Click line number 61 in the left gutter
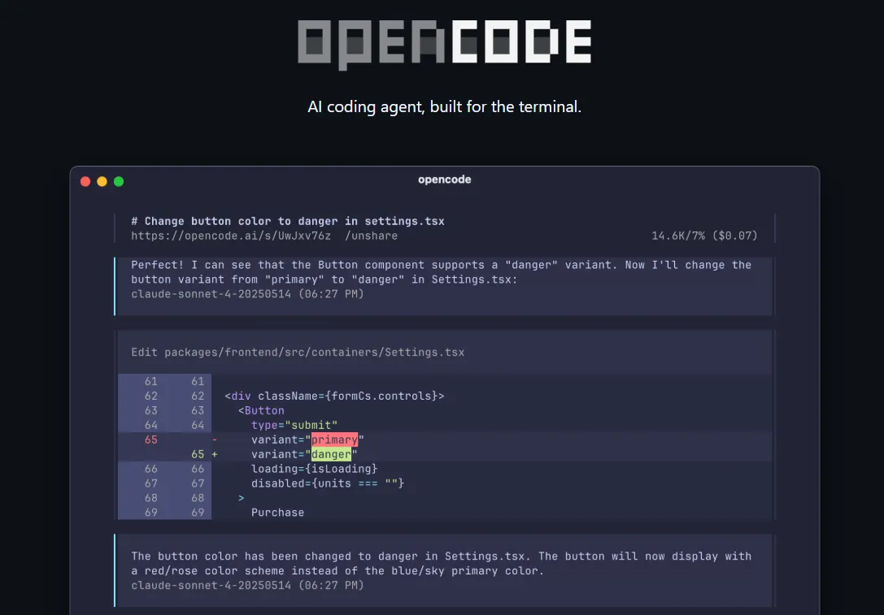The width and height of the screenshot is (884, 615). [150, 381]
